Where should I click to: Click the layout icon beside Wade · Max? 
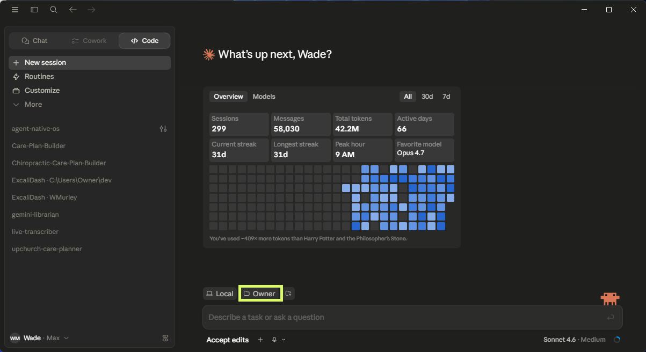coord(165,338)
